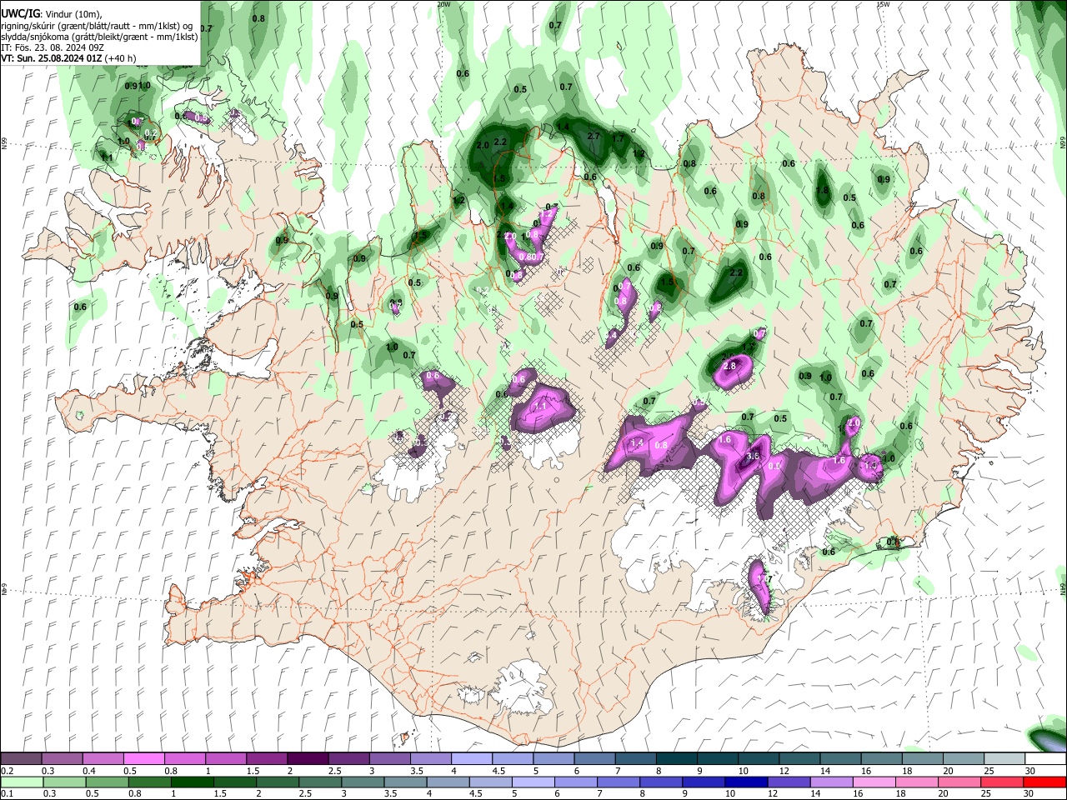The height and width of the screenshot is (800, 1067).
Task: Click the '0.1' label under the bottom legend
Action: 7,794
